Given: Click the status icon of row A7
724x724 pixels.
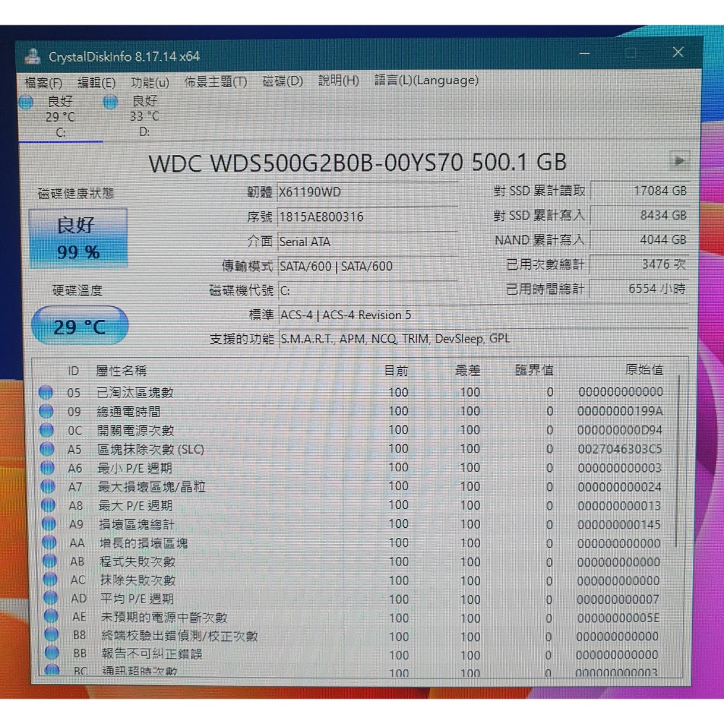Looking at the screenshot, I should 48,487.
